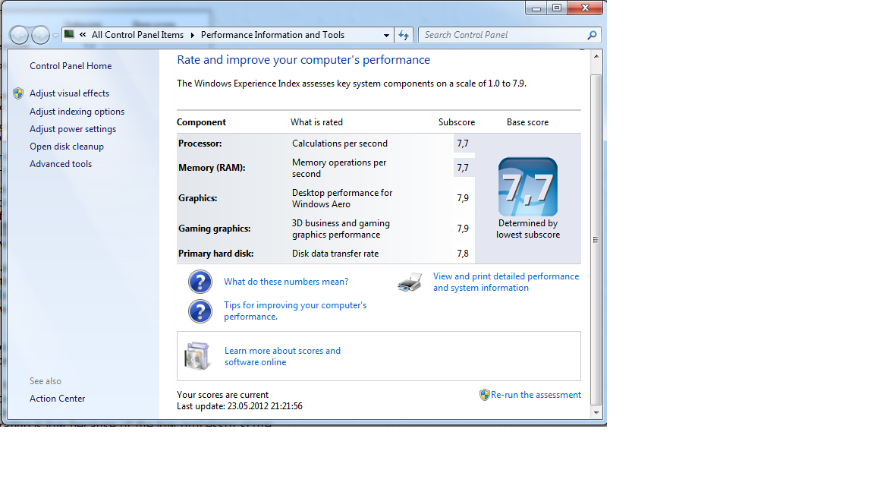The image size is (874, 492).
Task: Click the Disk data transfer rate text
Action: [x=335, y=254]
